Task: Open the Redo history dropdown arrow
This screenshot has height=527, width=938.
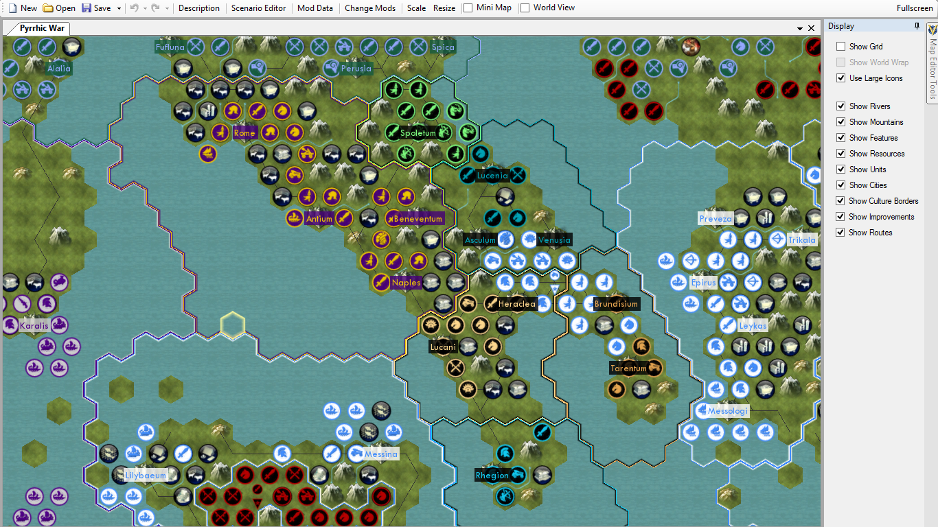Action: [167, 8]
